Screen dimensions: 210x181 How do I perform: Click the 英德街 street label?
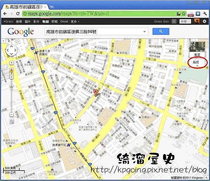pos(173,51)
